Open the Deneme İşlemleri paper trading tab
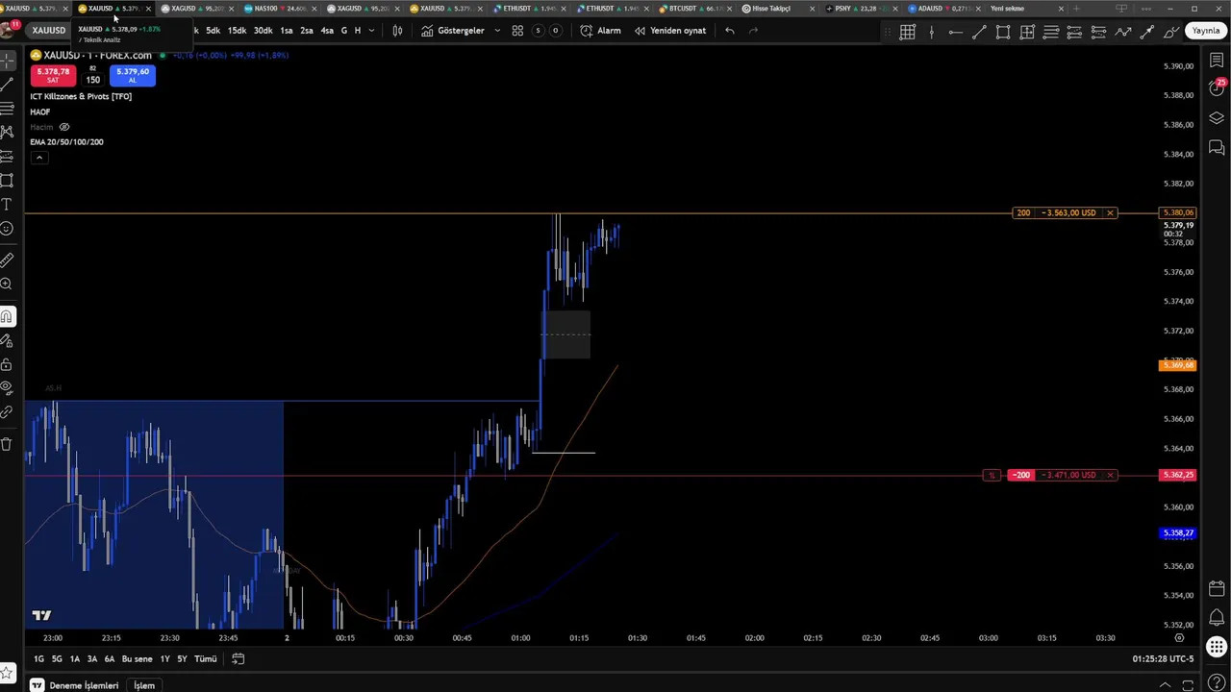Viewport: 1231px width, 692px height. [x=74, y=685]
